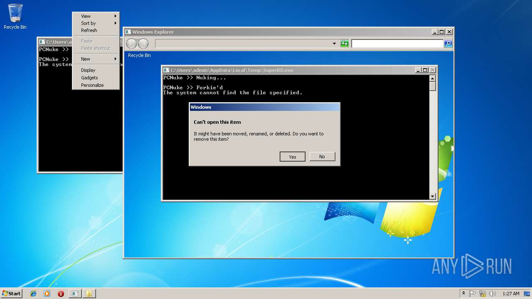Click the search magnifier icon in Explorer
This screenshot has height=299, width=532.
(x=448, y=44)
